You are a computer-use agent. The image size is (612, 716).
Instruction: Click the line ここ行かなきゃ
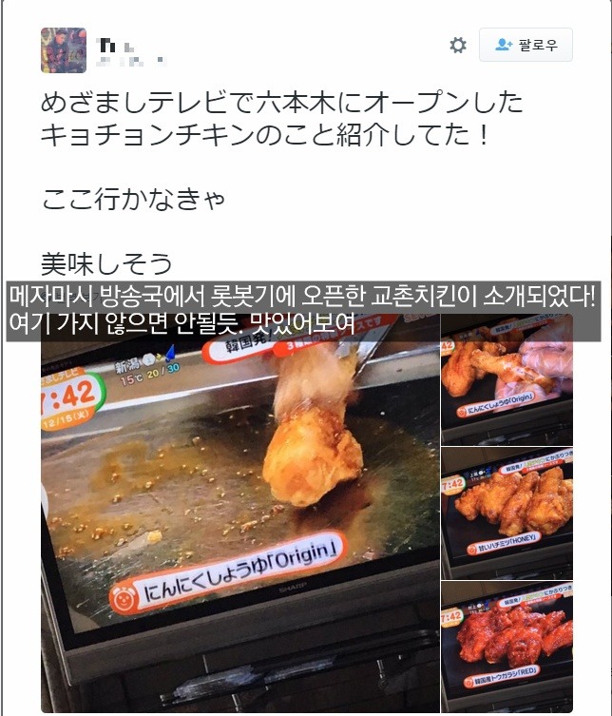tap(133, 200)
